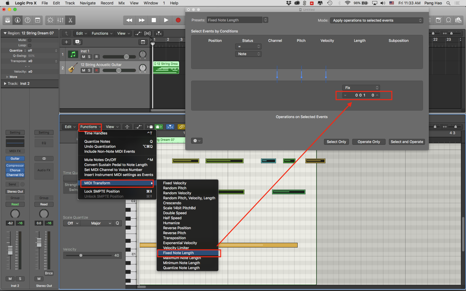Screen dimensions: 466x291
Task: Click the red Record button
Action: [178, 20]
